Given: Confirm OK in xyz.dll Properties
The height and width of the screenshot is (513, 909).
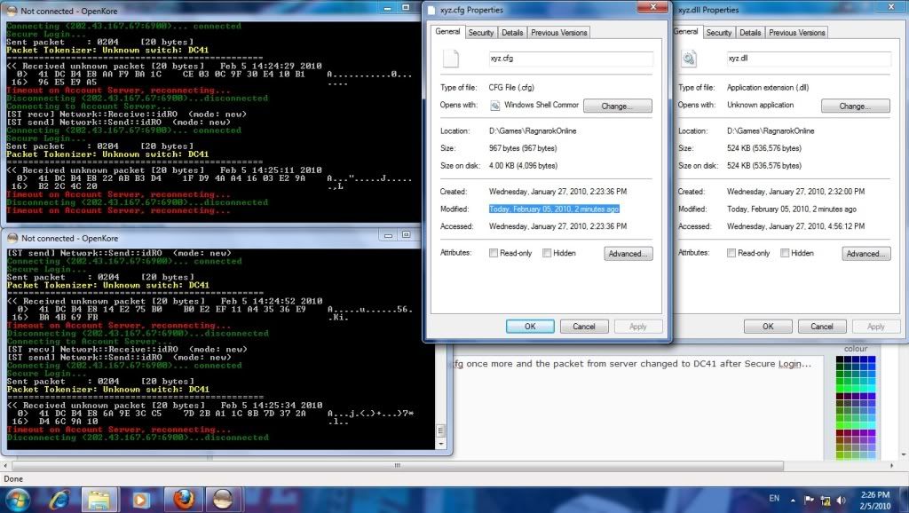Looking at the screenshot, I should (768, 327).
